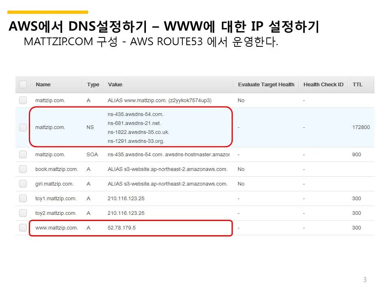
Task: Click the No health value in the first mattzip.com. row
Action: point(241,101)
